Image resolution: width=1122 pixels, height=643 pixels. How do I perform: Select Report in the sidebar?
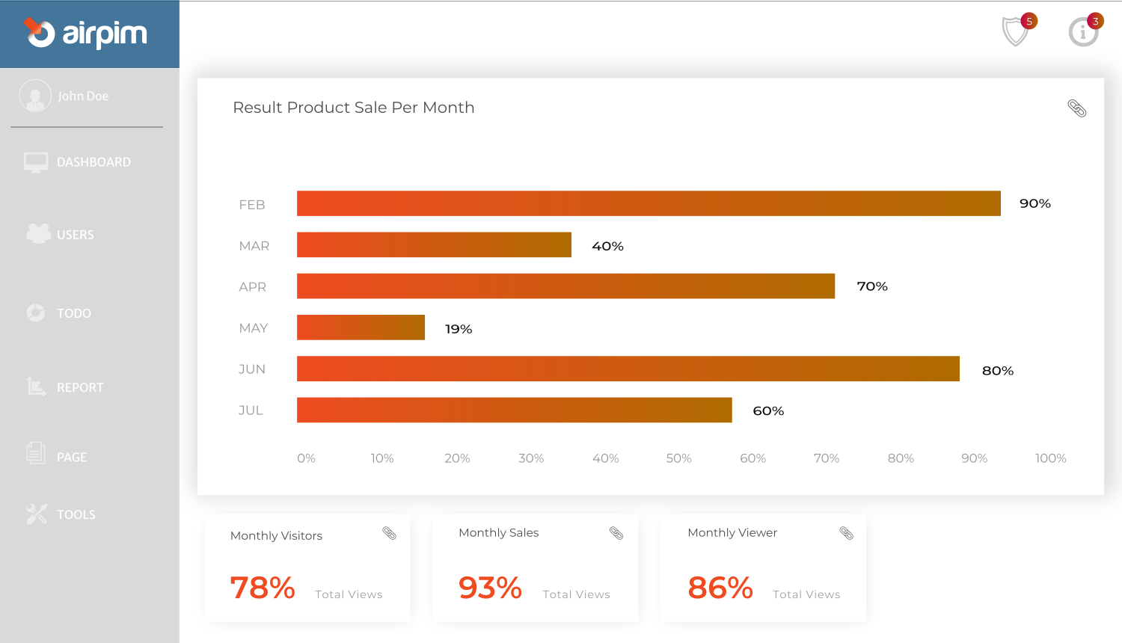pos(79,387)
